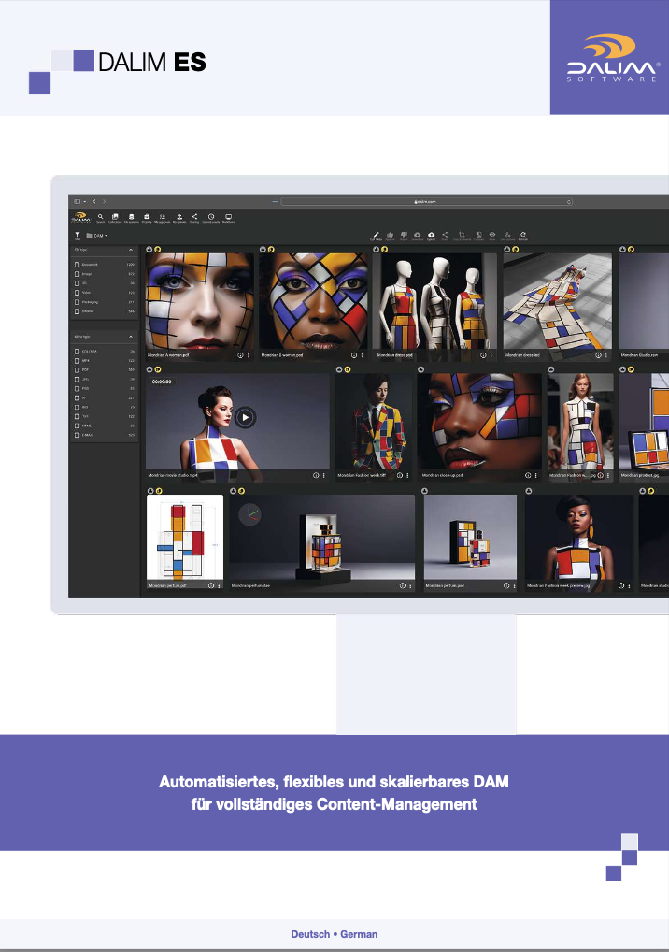Open more options for Mondrian A woman.psd

[x=248, y=355]
